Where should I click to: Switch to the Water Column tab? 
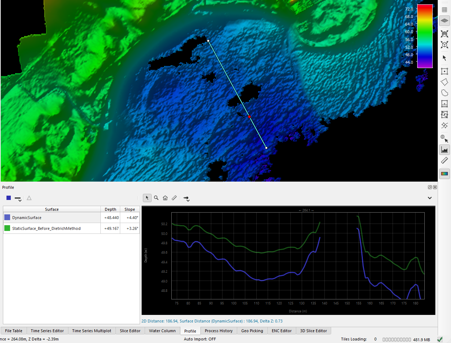pyautogui.click(x=162, y=331)
